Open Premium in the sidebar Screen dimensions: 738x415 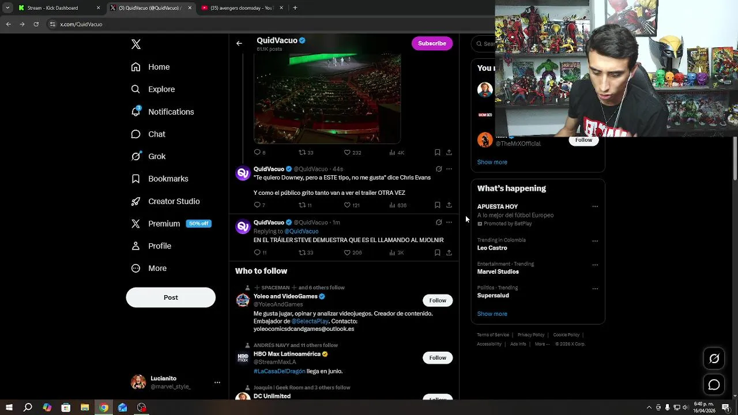click(x=171, y=224)
